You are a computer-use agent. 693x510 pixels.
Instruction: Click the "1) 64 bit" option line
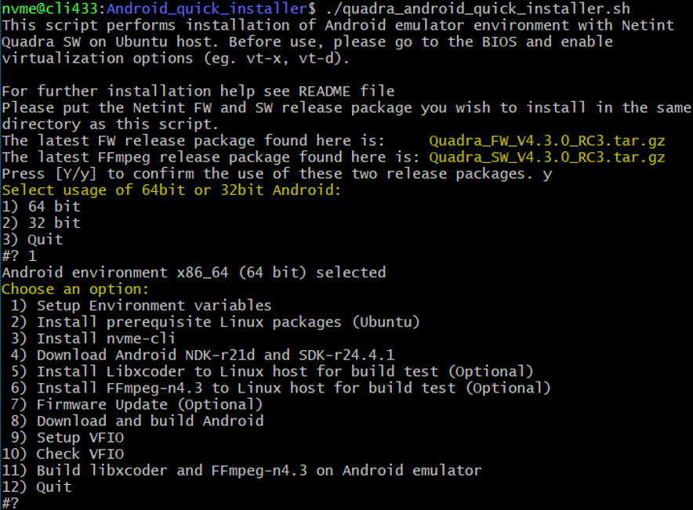[41, 207]
